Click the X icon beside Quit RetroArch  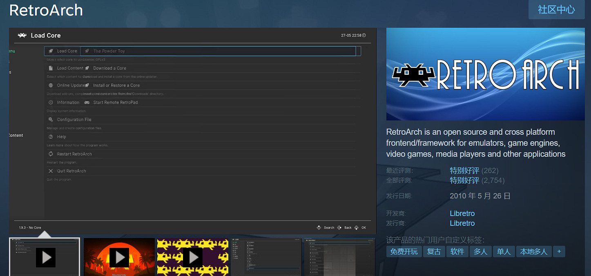pos(51,171)
